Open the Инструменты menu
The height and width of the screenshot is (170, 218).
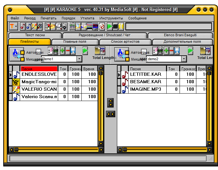[111, 18]
